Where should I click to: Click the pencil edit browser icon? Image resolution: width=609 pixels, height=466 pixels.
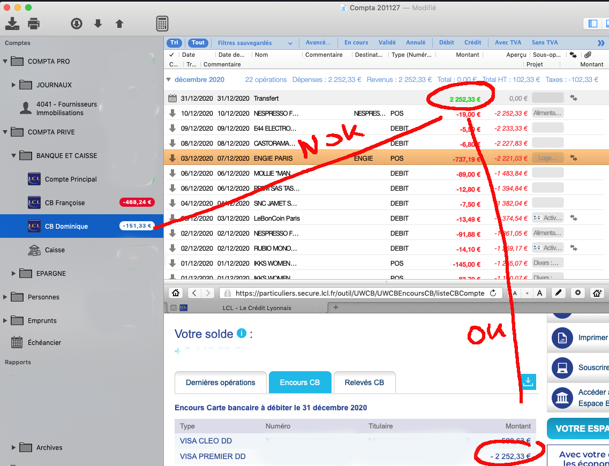coord(558,293)
